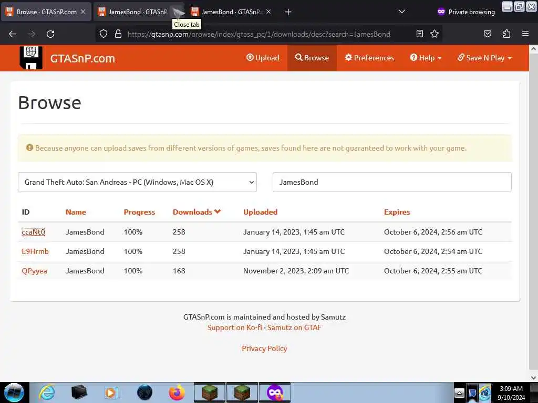Image resolution: width=538 pixels, height=403 pixels.
Task: Open save QPyyea
Action: tap(34, 271)
